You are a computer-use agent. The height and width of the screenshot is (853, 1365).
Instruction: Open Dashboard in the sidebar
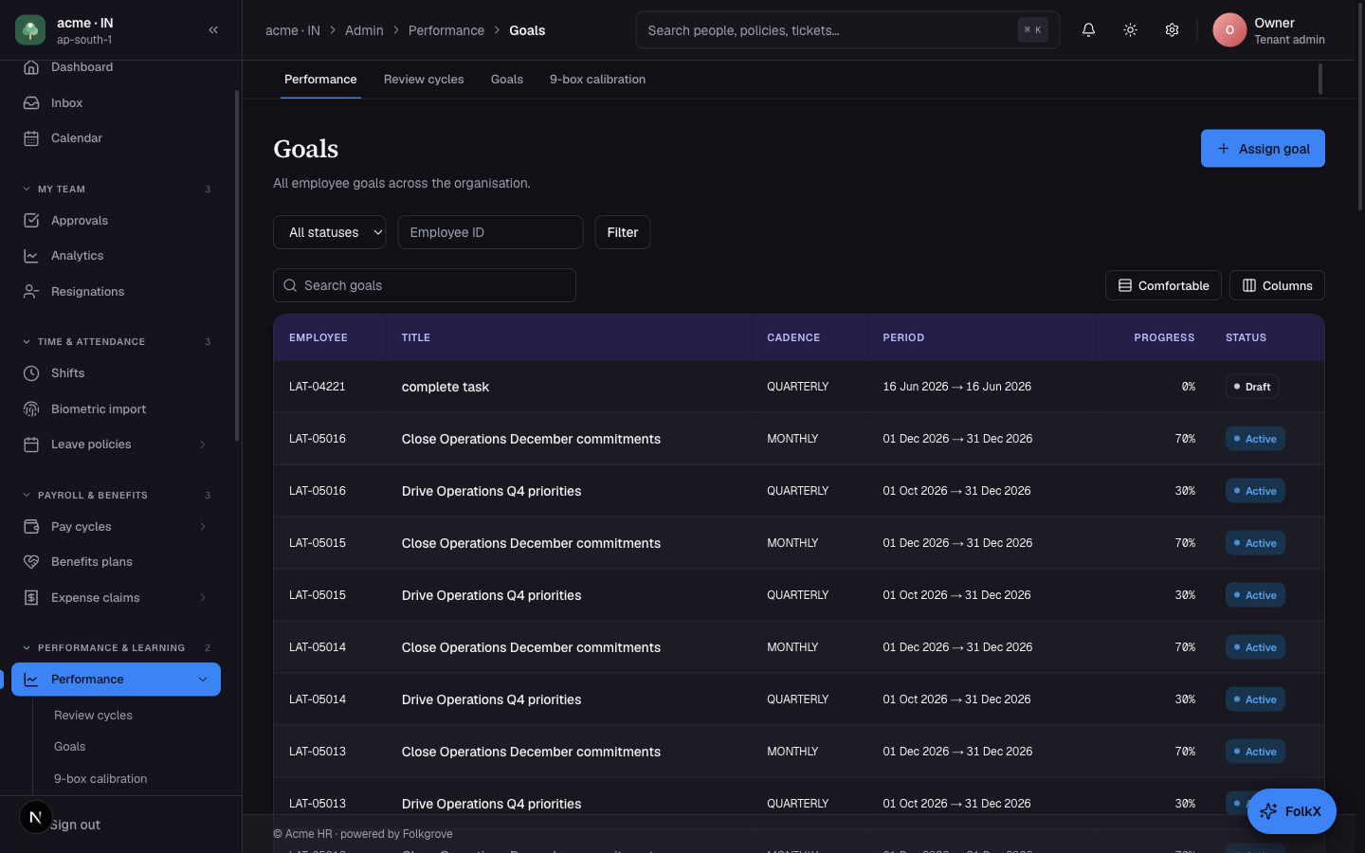click(x=116, y=67)
